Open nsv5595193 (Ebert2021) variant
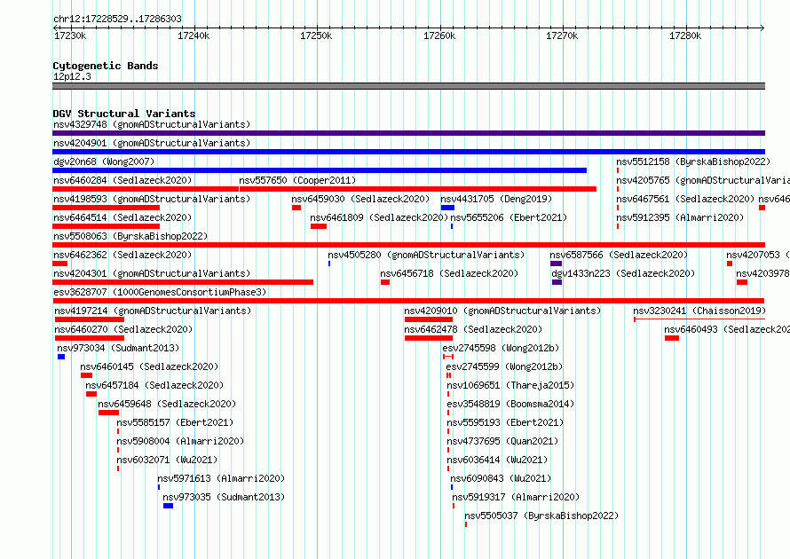790x559 pixels. (505, 422)
